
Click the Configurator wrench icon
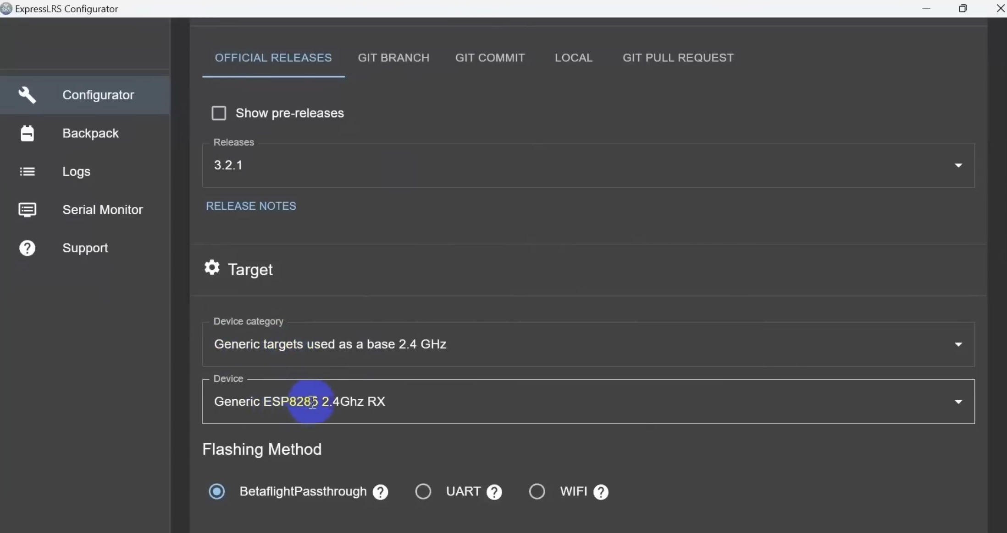click(x=27, y=95)
